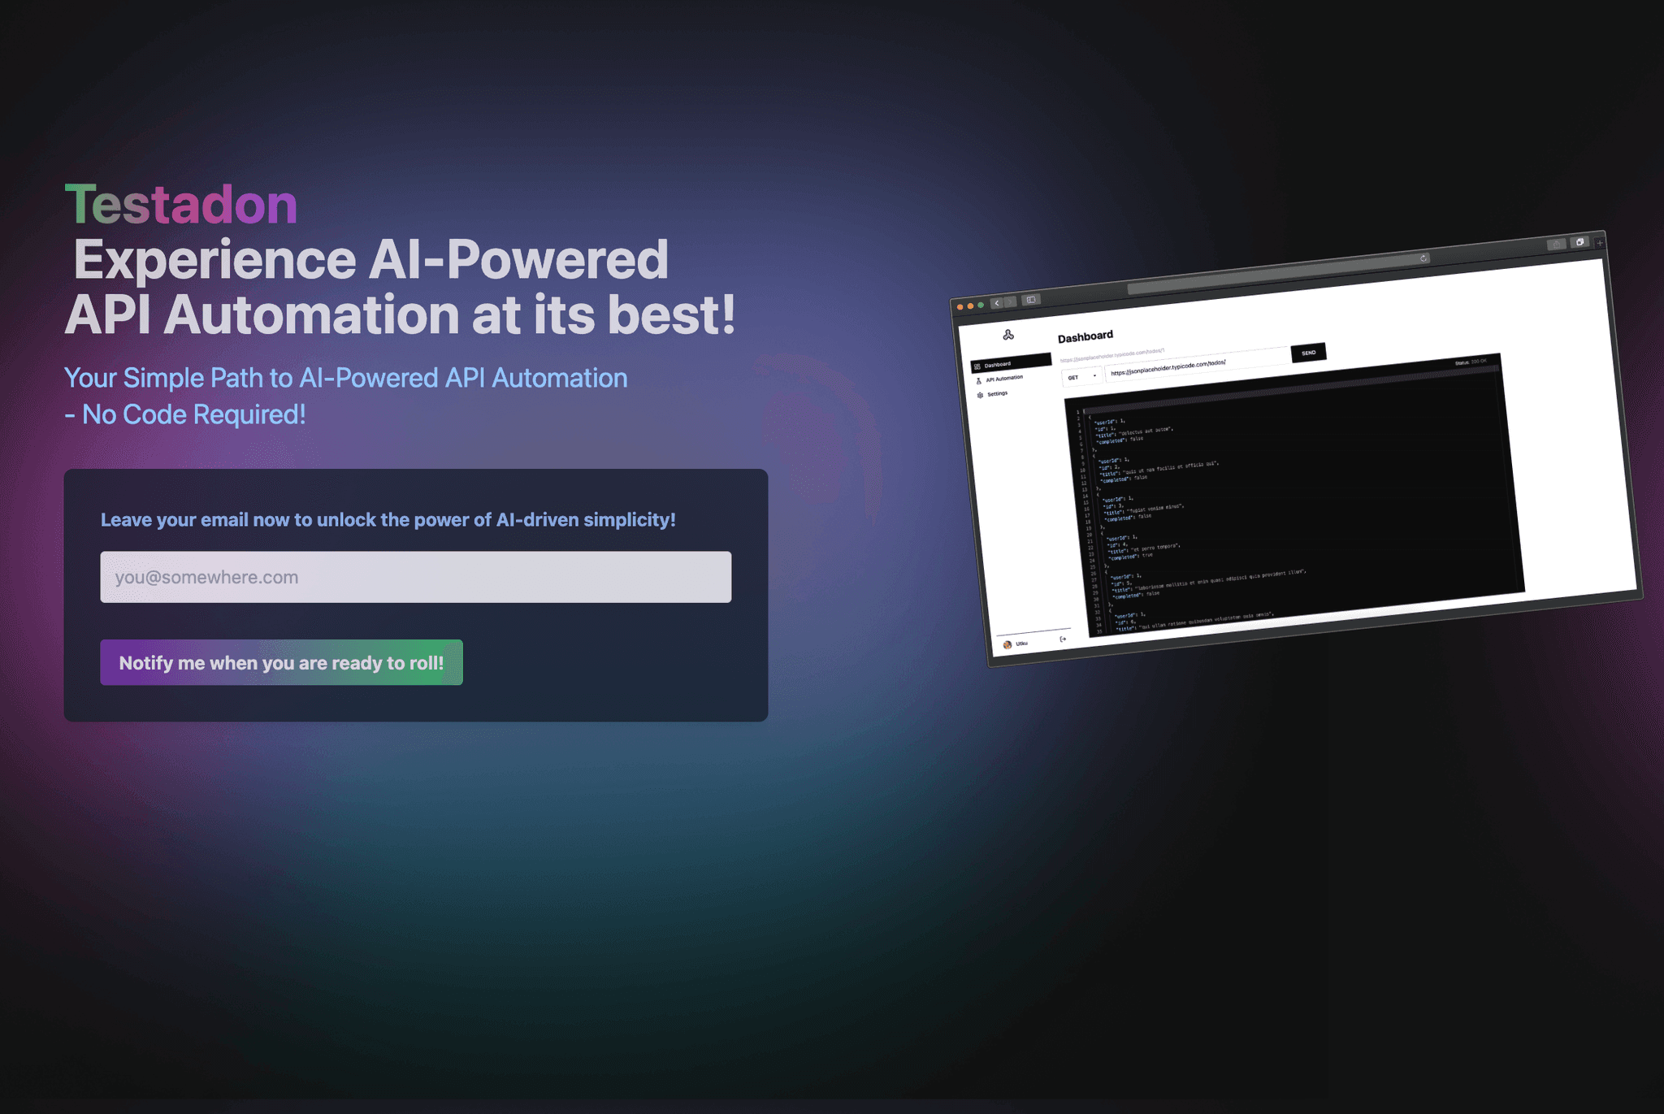Click the new tab plus icon in preview browser

(1600, 242)
